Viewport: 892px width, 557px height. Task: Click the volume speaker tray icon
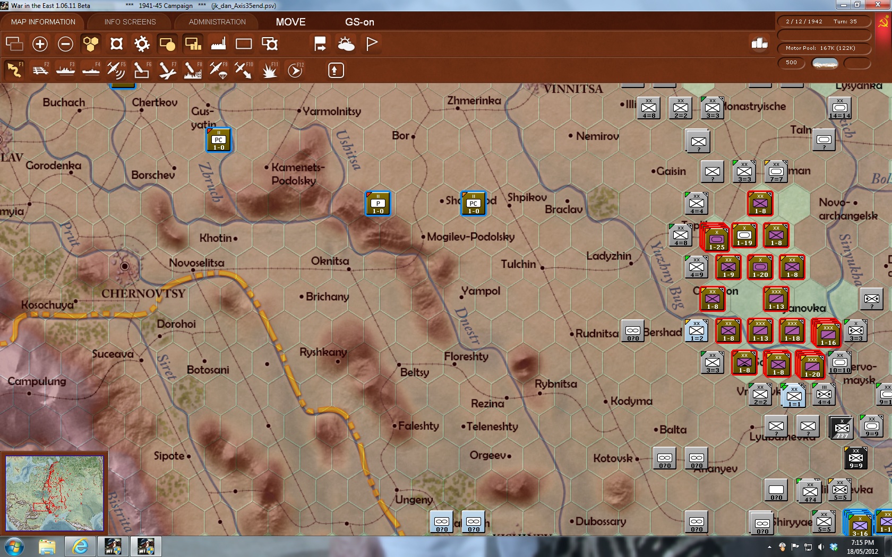click(821, 547)
